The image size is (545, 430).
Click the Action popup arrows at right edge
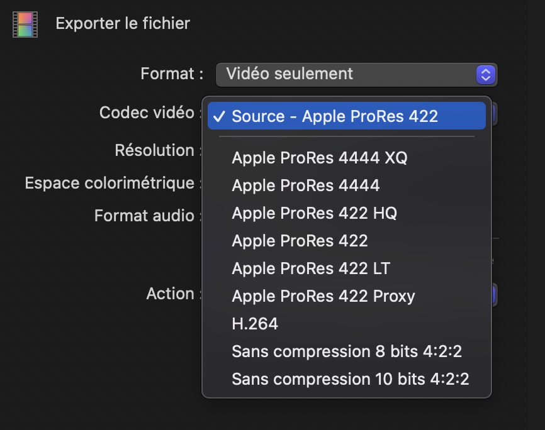coord(495,294)
